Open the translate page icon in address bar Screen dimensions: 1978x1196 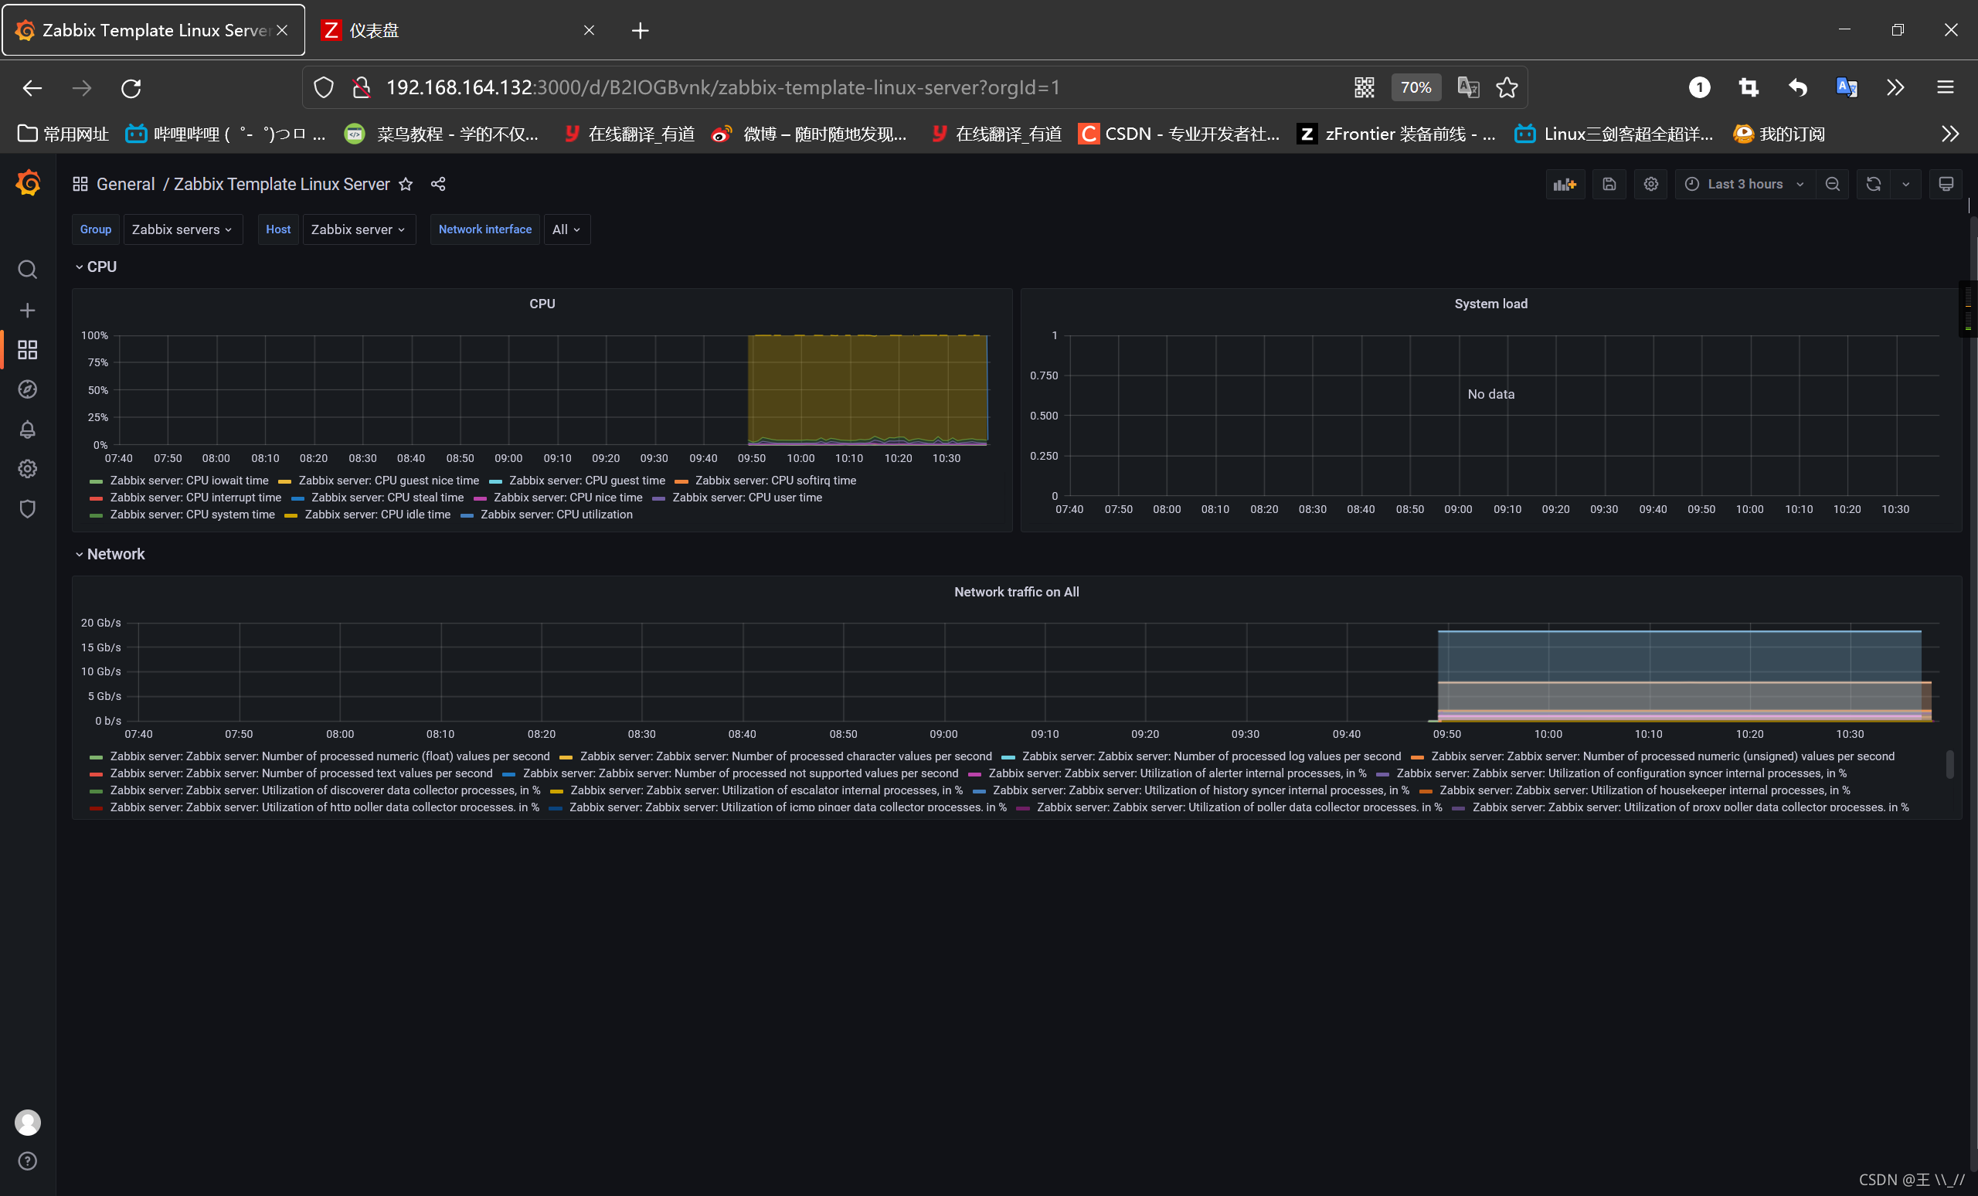tap(1467, 87)
